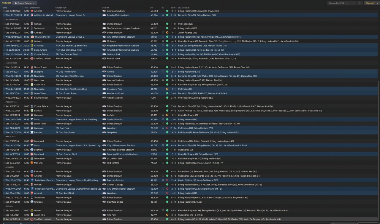Open the Boca Juniors opposition link
The width and height of the screenshot is (380, 224).
click(x=41, y=50)
